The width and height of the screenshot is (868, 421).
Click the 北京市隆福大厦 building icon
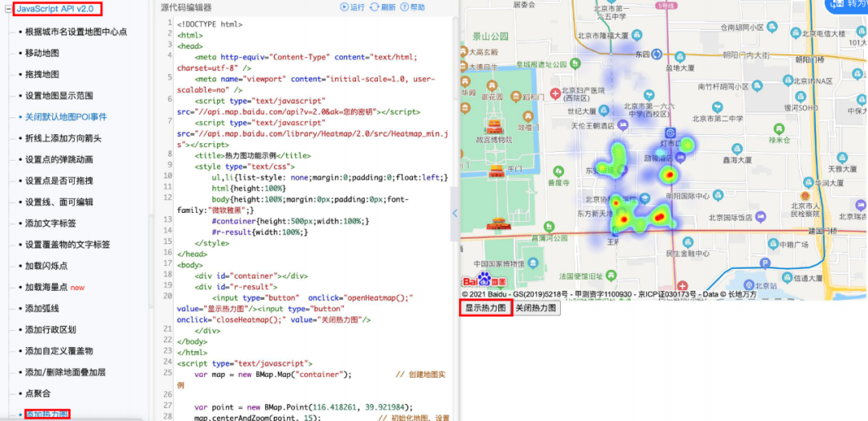point(637,35)
